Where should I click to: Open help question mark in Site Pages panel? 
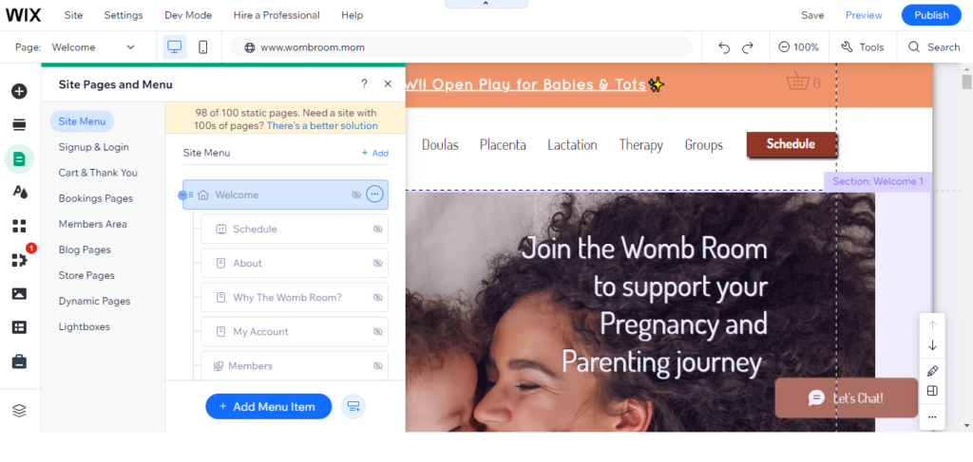pyautogui.click(x=364, y=84)
